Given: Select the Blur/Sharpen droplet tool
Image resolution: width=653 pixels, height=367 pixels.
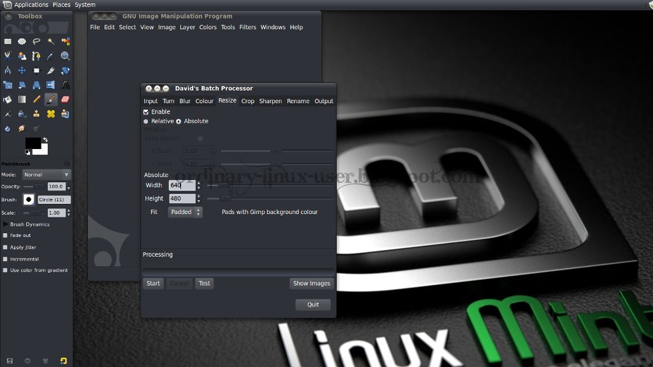Looking at the screenshot, I should tap(8, 129).
